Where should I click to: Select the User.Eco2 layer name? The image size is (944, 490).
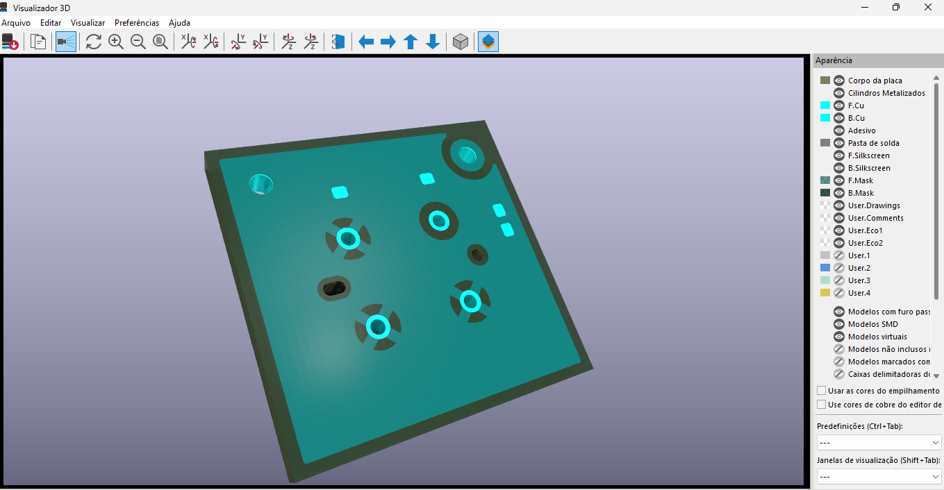[867, 243]
